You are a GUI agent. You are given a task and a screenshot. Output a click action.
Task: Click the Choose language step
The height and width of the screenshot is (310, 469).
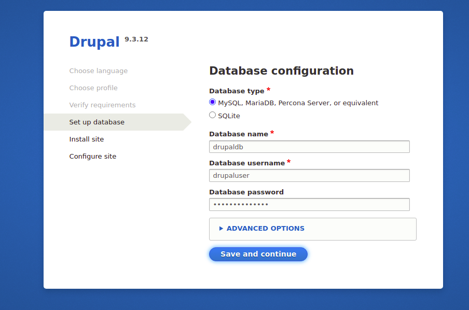99,71
